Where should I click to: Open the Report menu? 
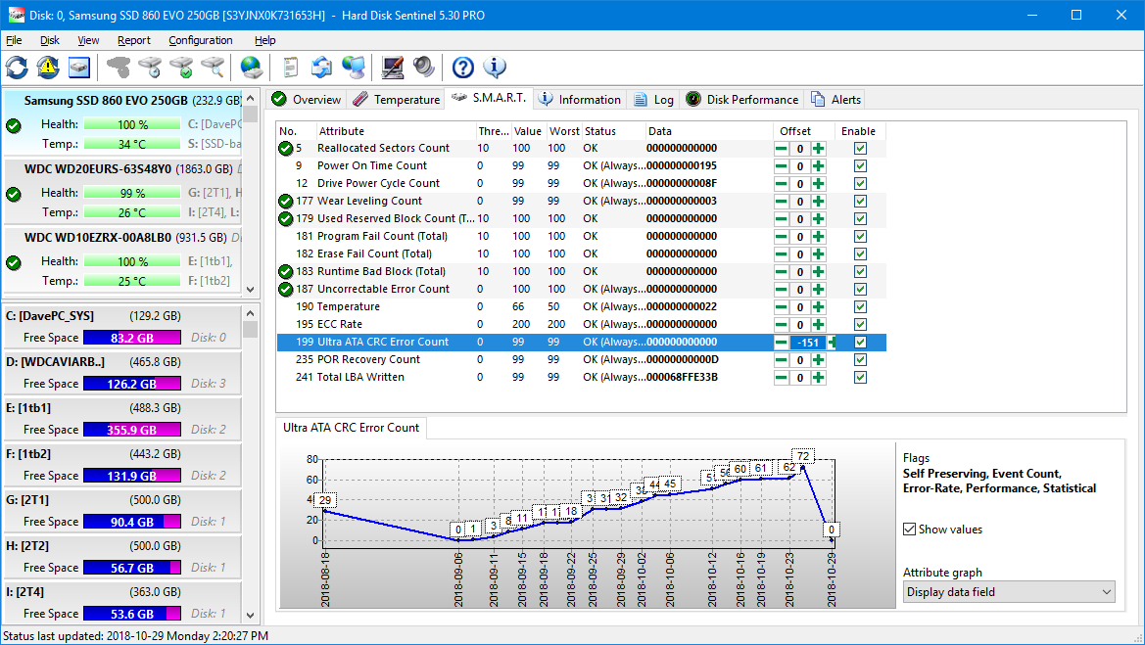tap(133, 40)
